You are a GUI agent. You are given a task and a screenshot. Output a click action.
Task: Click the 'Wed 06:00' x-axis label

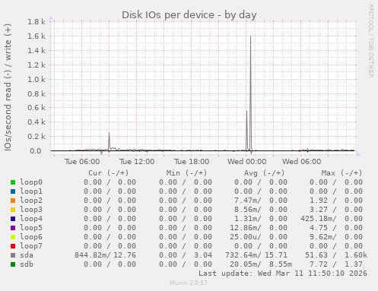[302, 162]
